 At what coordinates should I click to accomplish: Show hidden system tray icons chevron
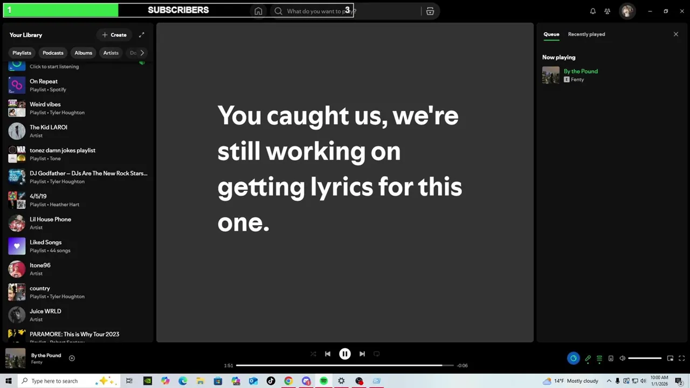609,381
